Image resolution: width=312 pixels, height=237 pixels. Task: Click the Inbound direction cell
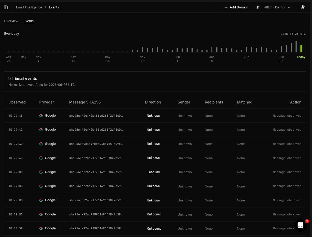tap(153, 172)
